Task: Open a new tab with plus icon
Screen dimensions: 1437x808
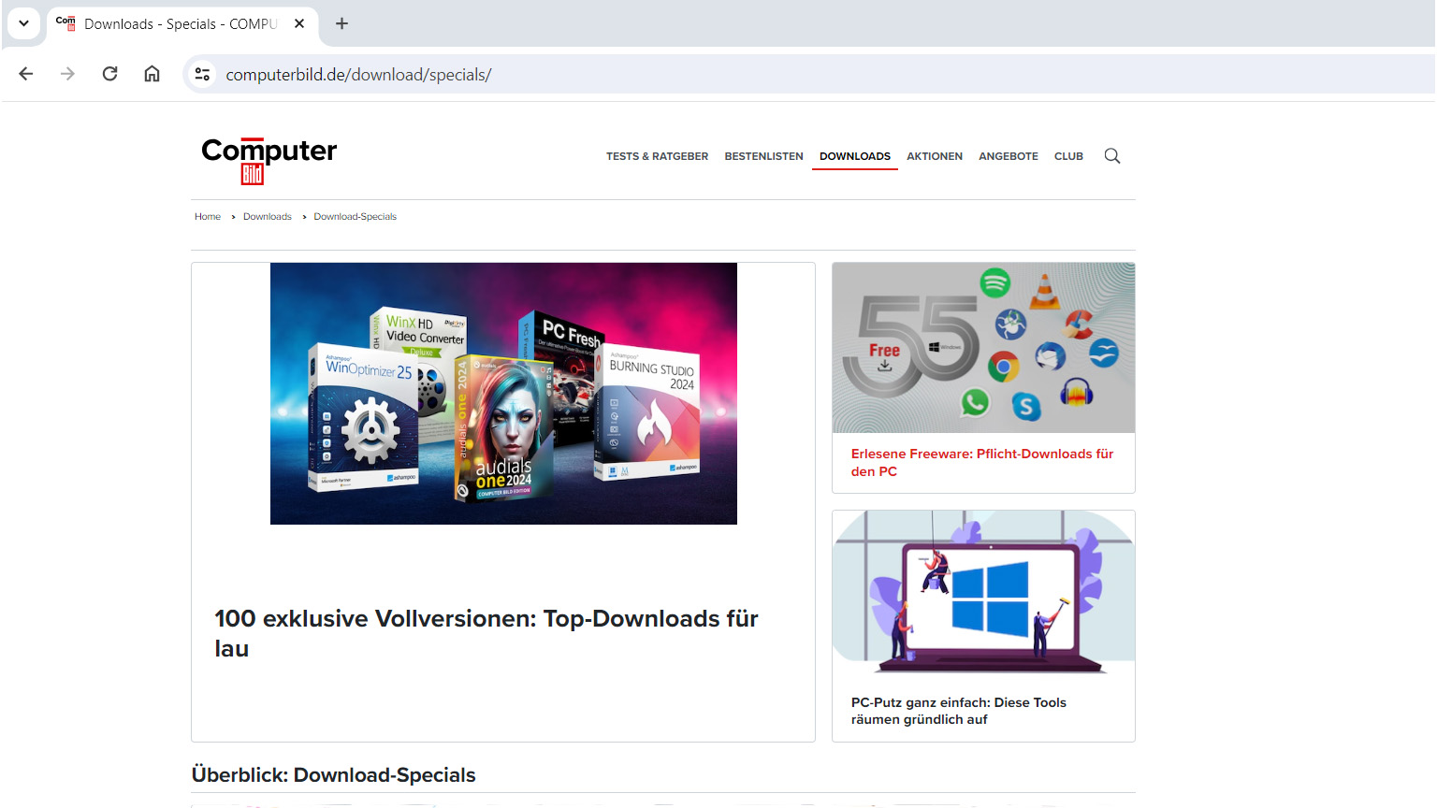Action: pos(341,23)
